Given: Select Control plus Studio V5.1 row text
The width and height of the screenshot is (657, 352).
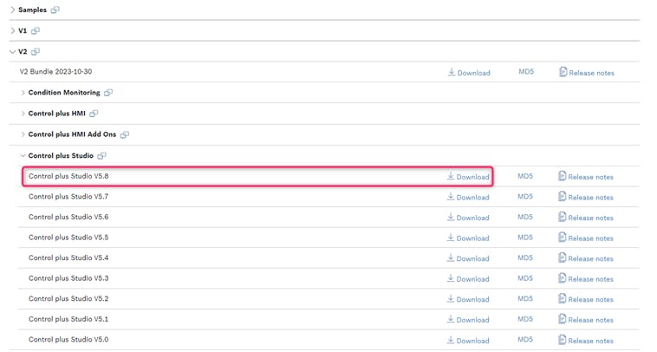Looking at the screenshot, I should pyautogui.click(x=68, y=319).
